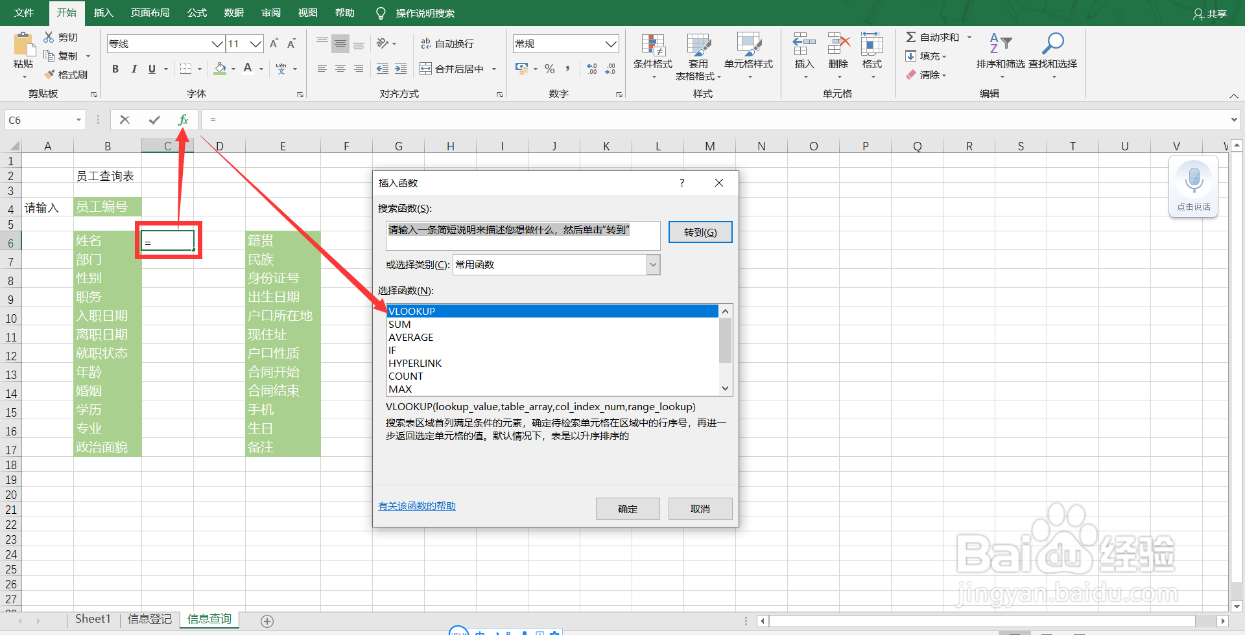Toggle bold formatting
Viewport: 1245px width, 635px height.
[x=115, y=68]
